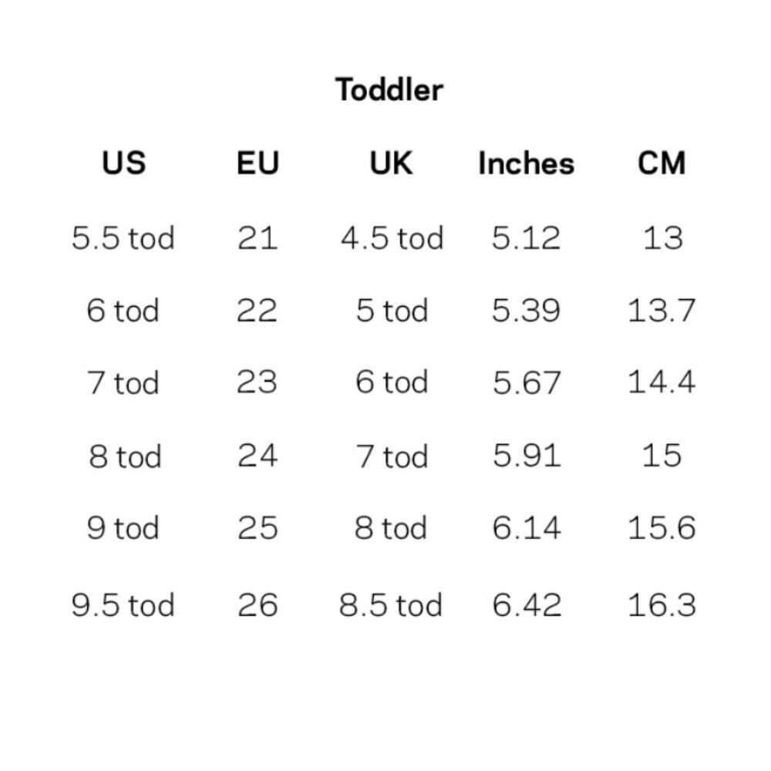Click the 7 tod US size
This screenshot has height=771, width=771.
tap(123, 383)
